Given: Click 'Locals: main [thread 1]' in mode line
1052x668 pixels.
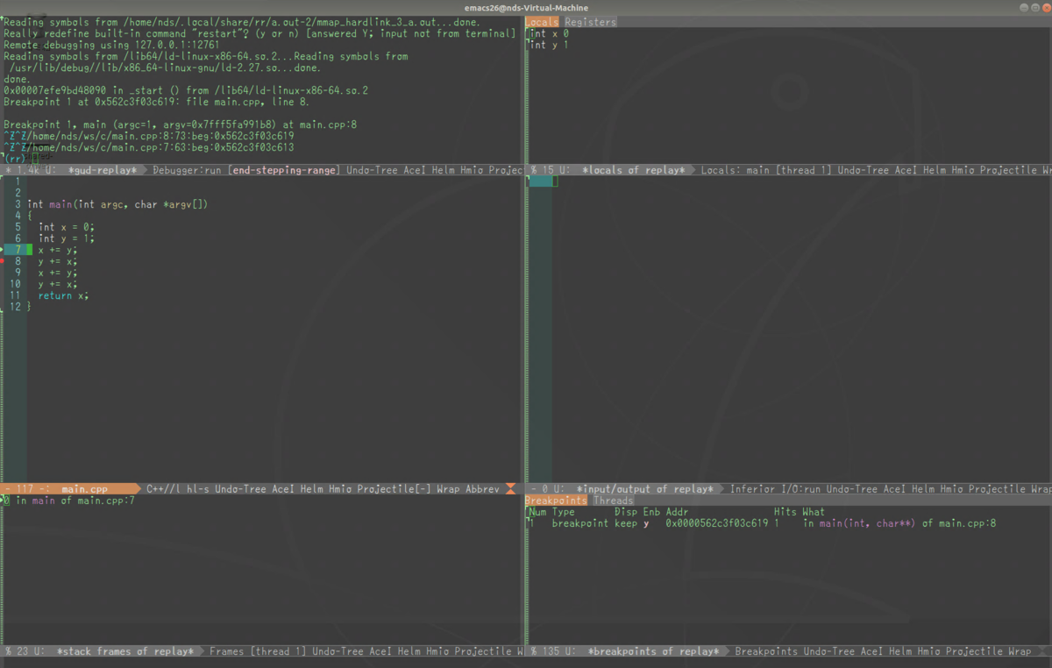Looking at the screenshot, I should point(766,170).
